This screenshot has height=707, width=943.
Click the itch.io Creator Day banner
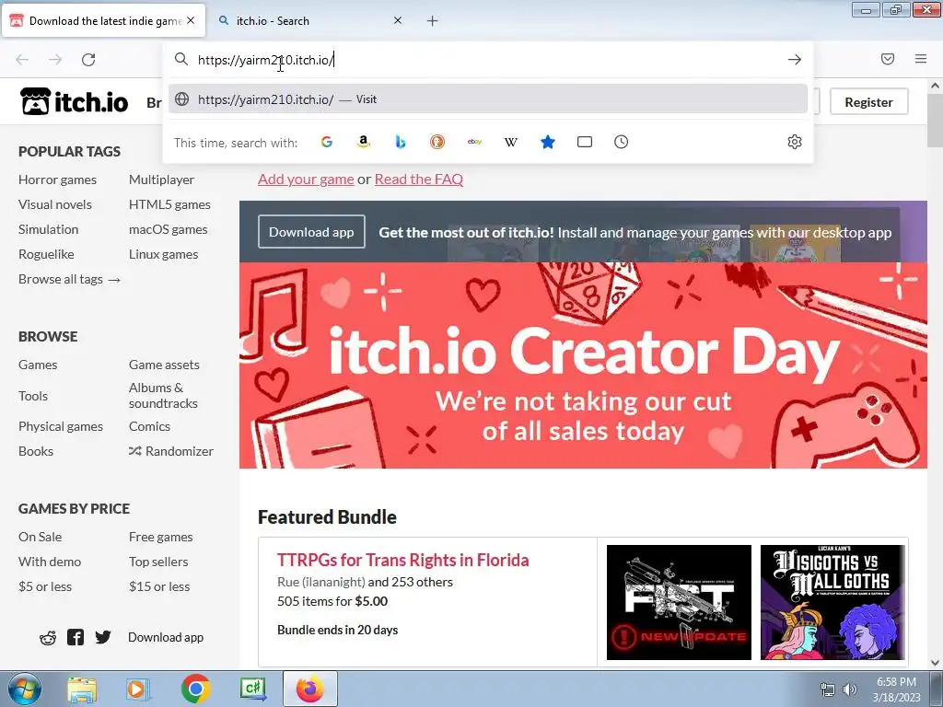[x=583, y=365]
